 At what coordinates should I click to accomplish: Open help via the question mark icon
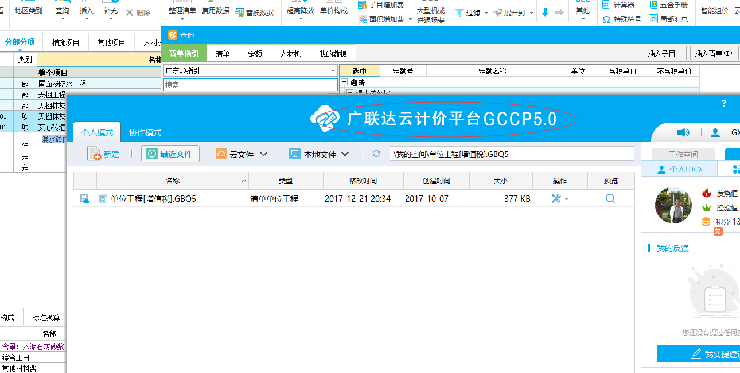(x=724, y=103)
